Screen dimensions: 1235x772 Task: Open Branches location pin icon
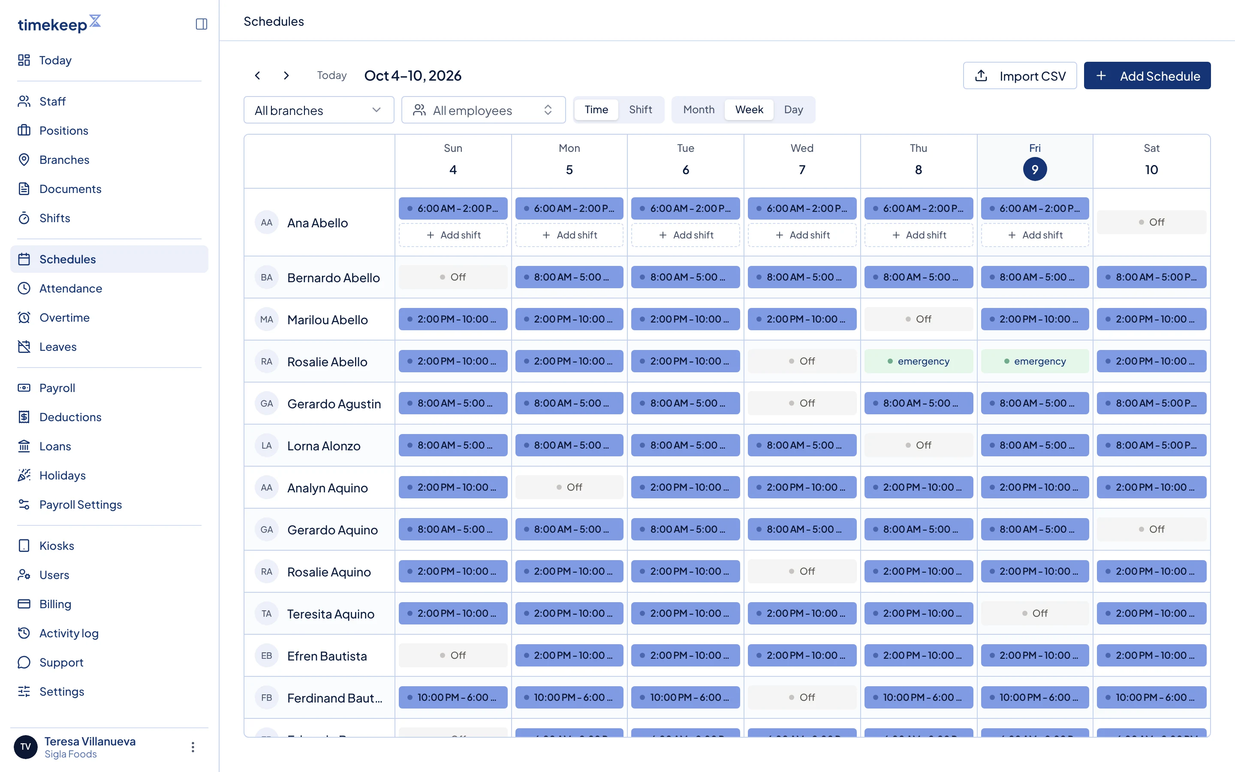point(24,160)
